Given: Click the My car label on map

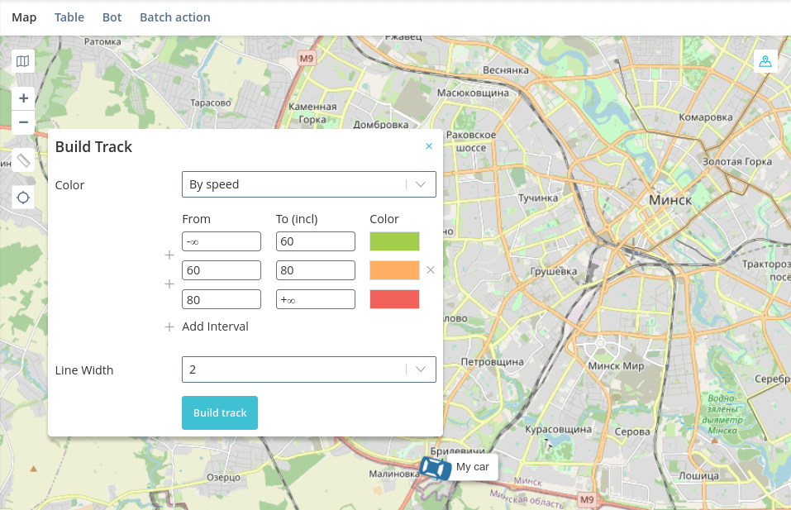Looking at the screenshot, I should coord(473,467).
